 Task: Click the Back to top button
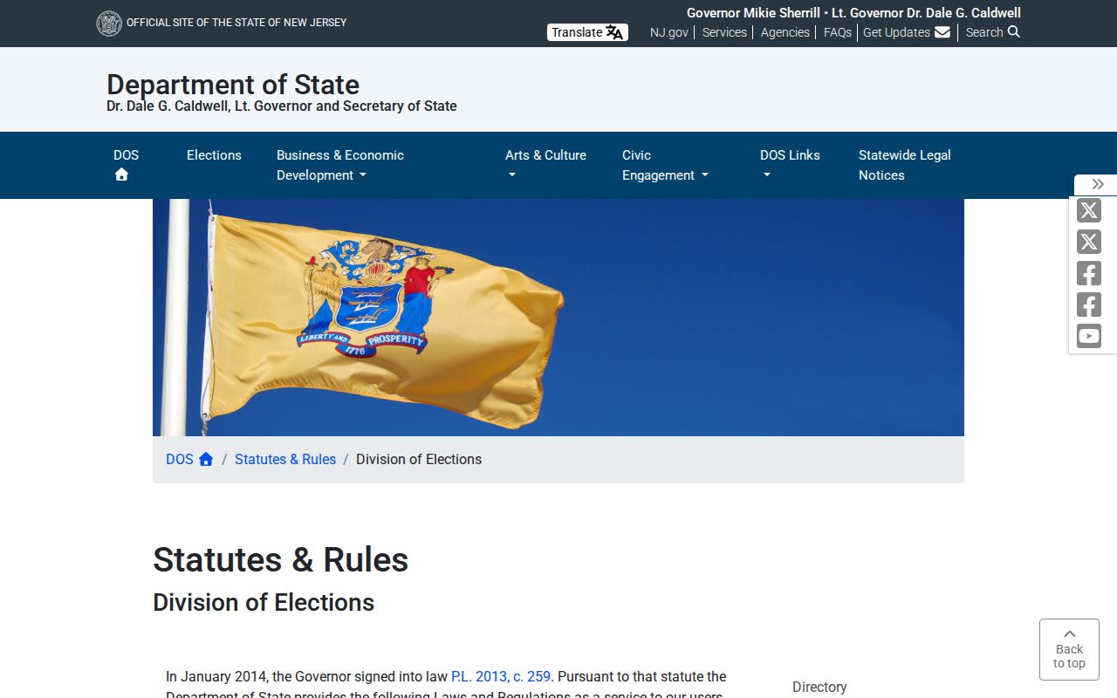1069,649
